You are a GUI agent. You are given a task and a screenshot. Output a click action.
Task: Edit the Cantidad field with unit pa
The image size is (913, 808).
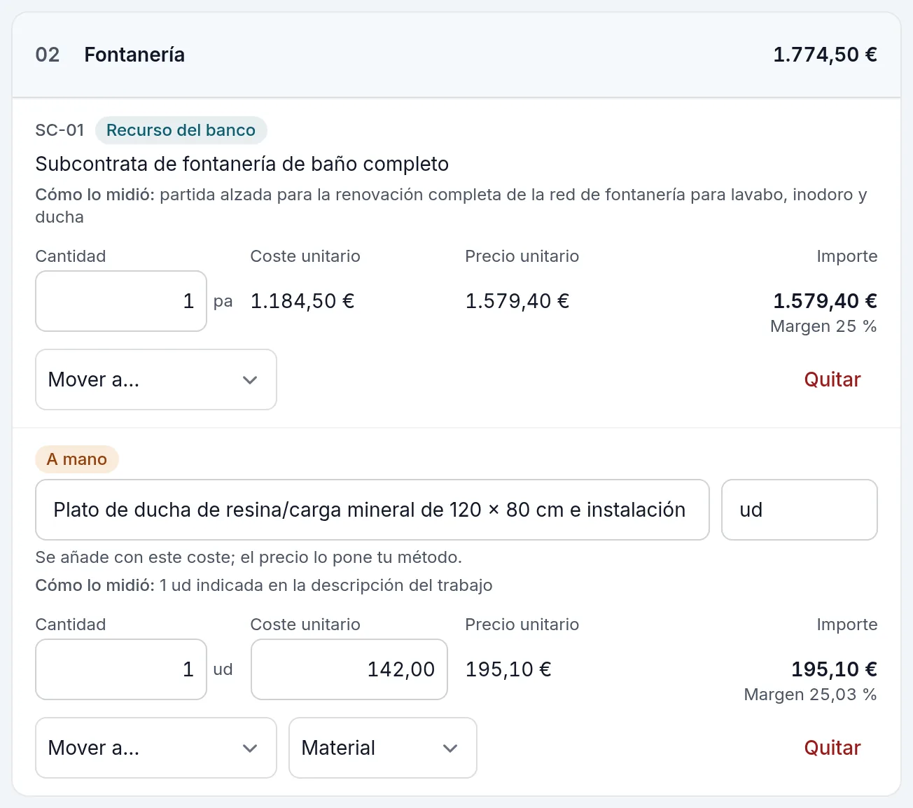tap(121, 301)
